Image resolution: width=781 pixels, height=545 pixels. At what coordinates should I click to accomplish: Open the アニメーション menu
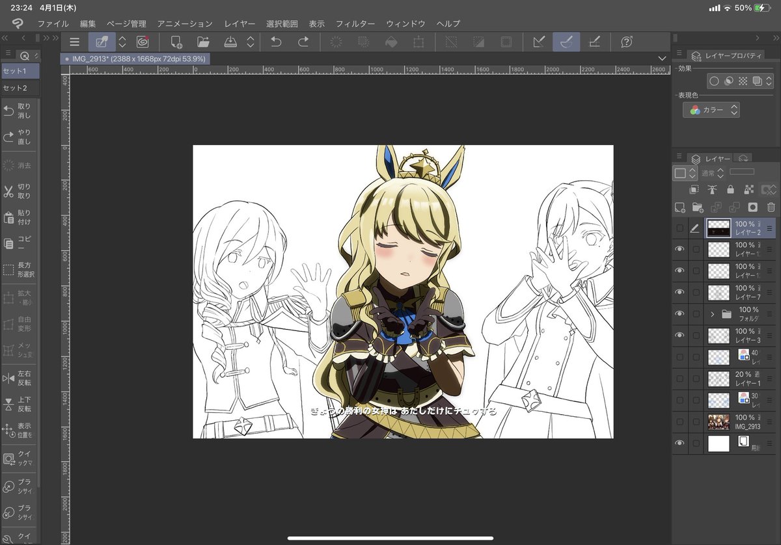pyautogui.click(x=185, y=23)
